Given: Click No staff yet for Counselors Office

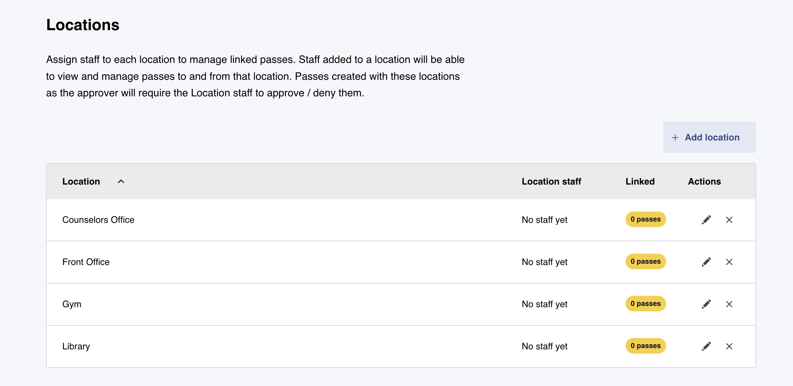Looking at the screenshot, I should click(x=544, y=220).
